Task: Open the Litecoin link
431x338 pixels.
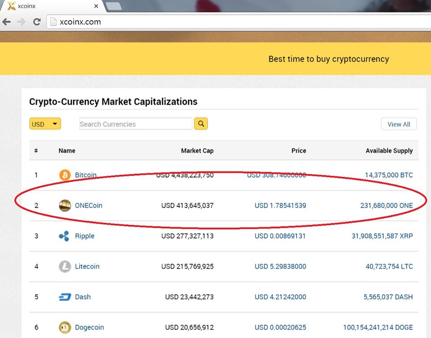Action: (87, 267)
